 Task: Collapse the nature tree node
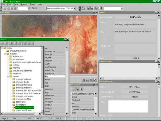click(x=8, y=76)
